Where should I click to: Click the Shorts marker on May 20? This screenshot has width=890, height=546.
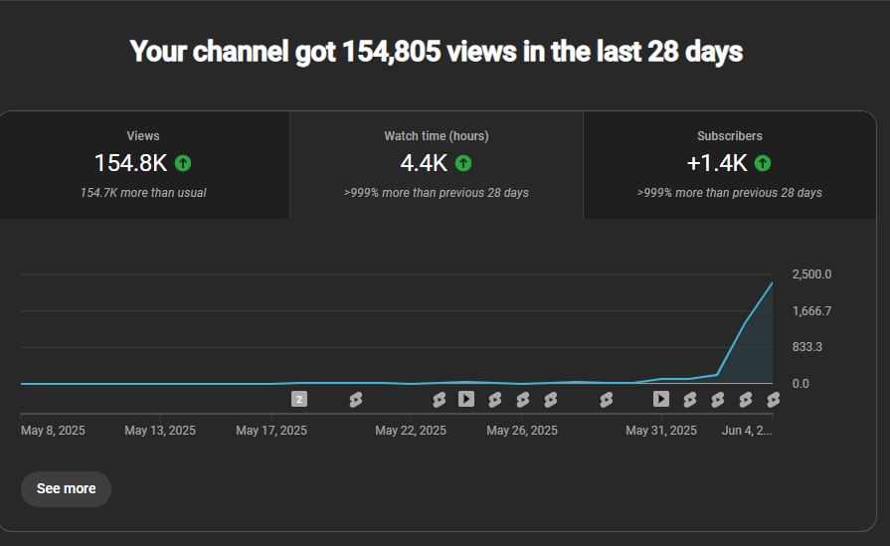355,400
